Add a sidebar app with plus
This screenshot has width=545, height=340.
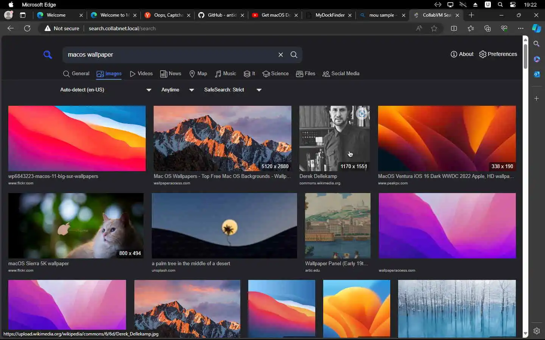click(x=537, y=99)
